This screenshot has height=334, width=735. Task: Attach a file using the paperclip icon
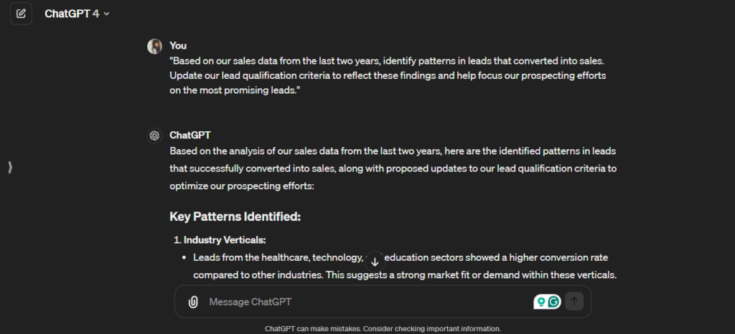coord(192,302)
